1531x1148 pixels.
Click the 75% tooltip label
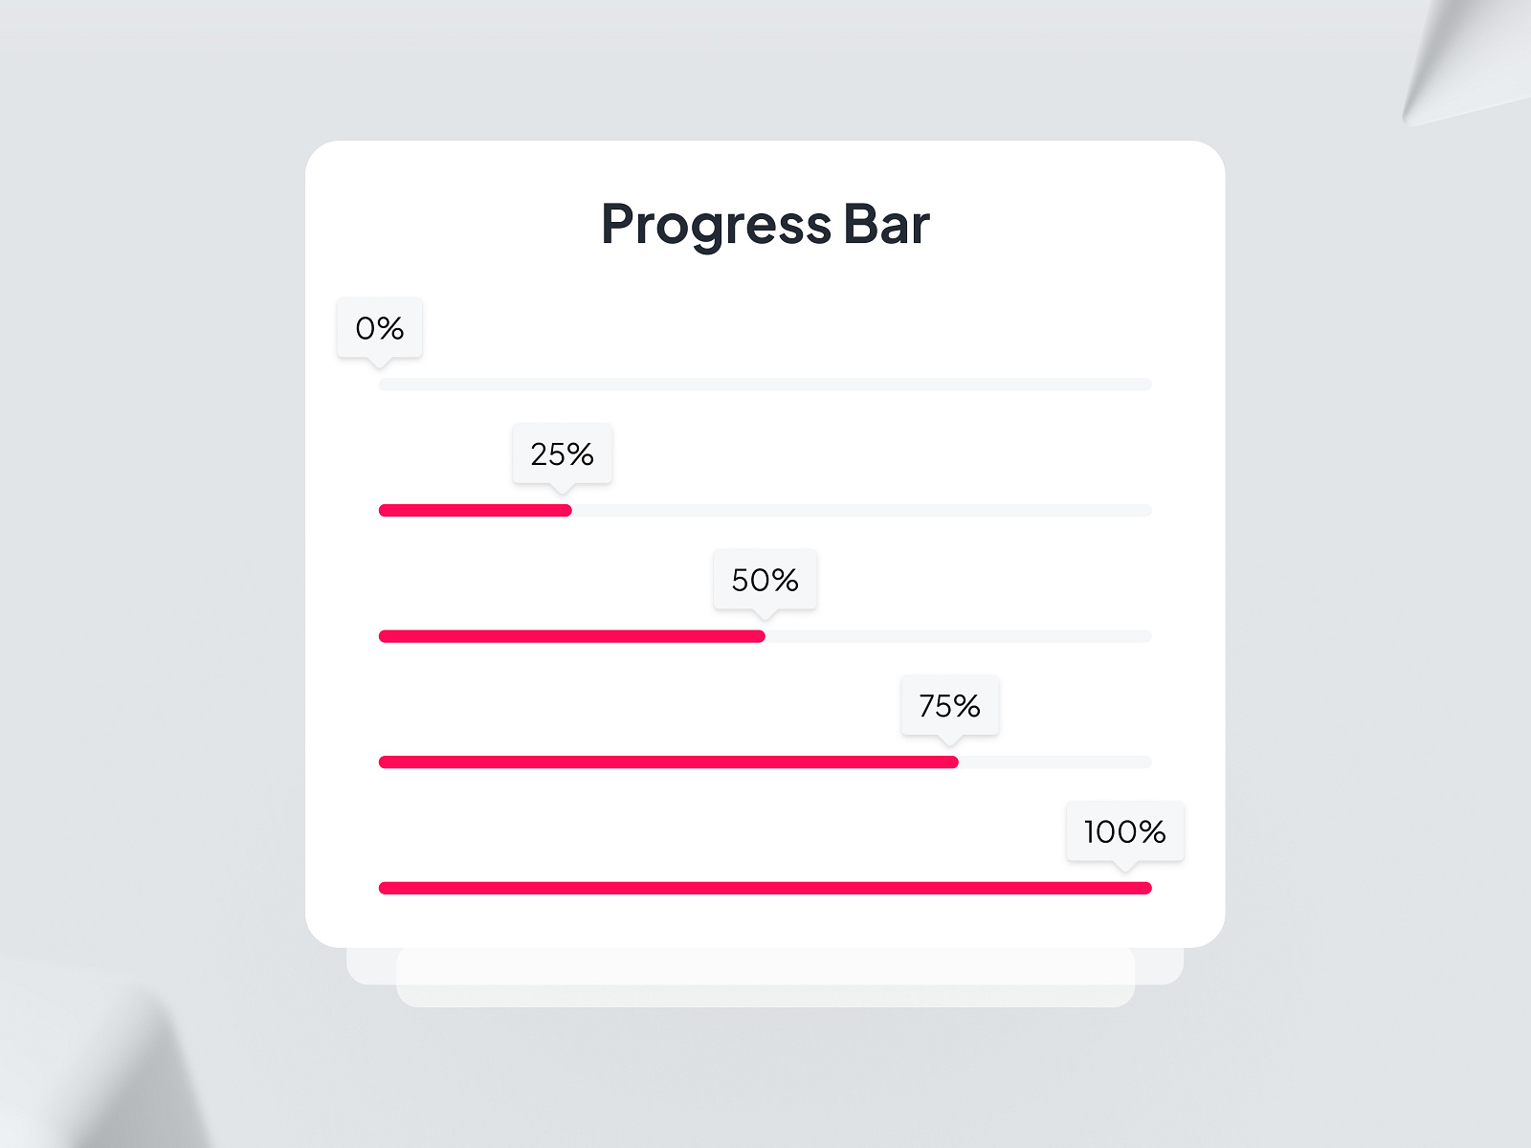tap(948, 706)
